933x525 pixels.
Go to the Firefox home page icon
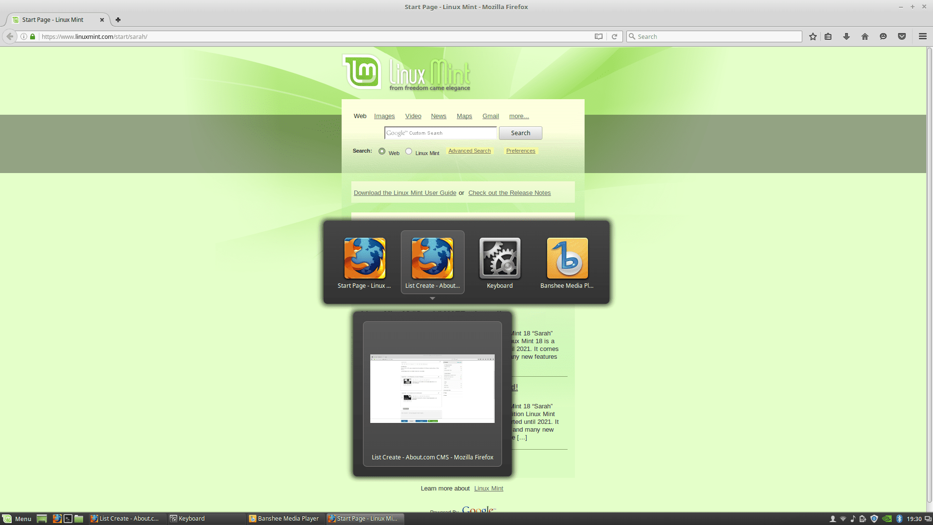point(865,36)
